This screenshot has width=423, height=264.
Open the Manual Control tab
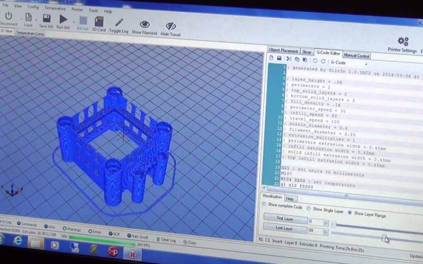(x=356, y=55)
